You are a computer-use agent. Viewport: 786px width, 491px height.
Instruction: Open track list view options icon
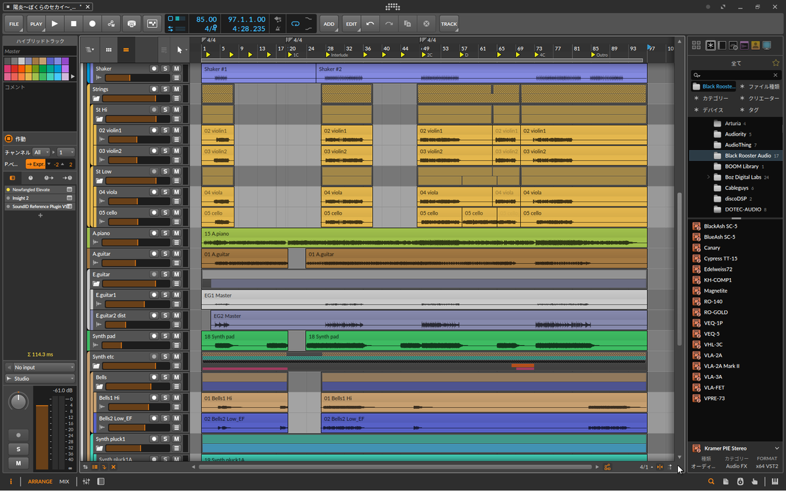[x=90, y=50]
